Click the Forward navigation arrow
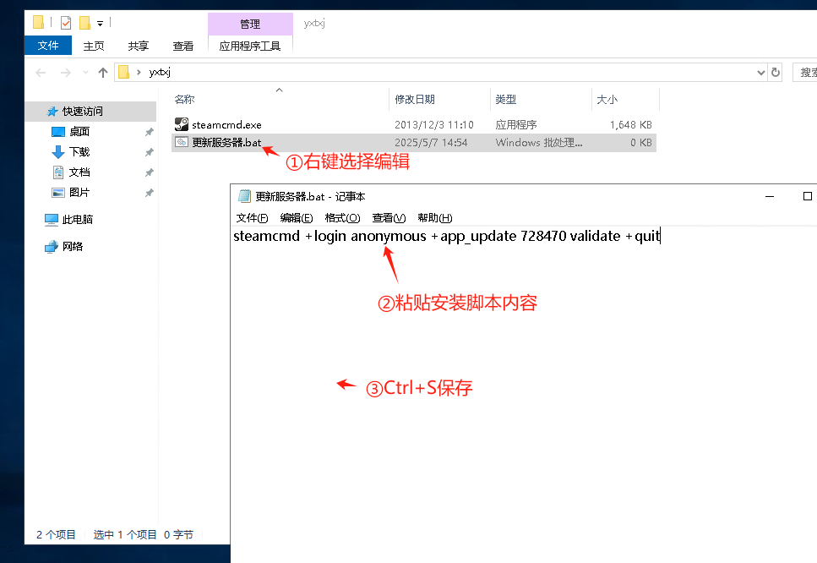This screenshot has height=563, width=817. pyautogui.click(x=65, y=73)
